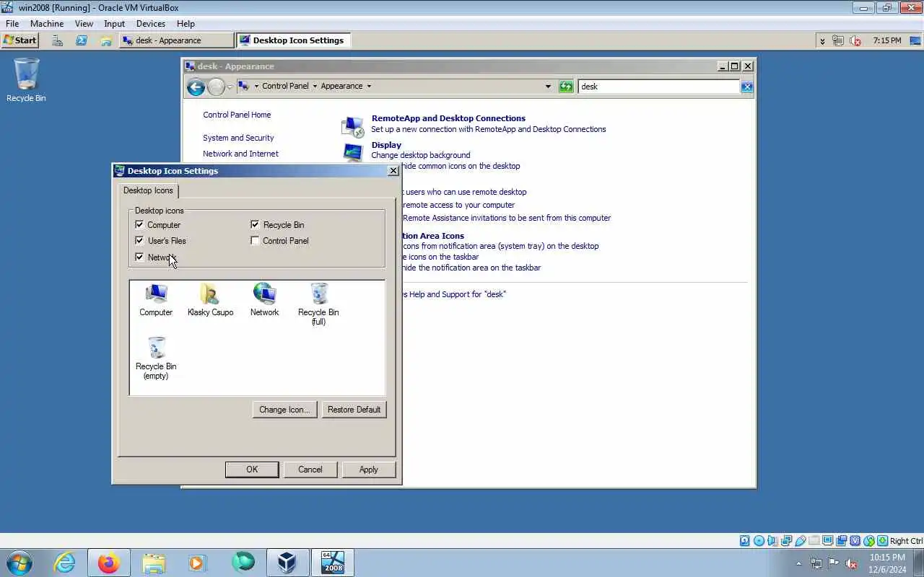Viewport: 924px width, 577px height.
Task: Click the VirtualBox USB status icon
Action: coord(800,541)
